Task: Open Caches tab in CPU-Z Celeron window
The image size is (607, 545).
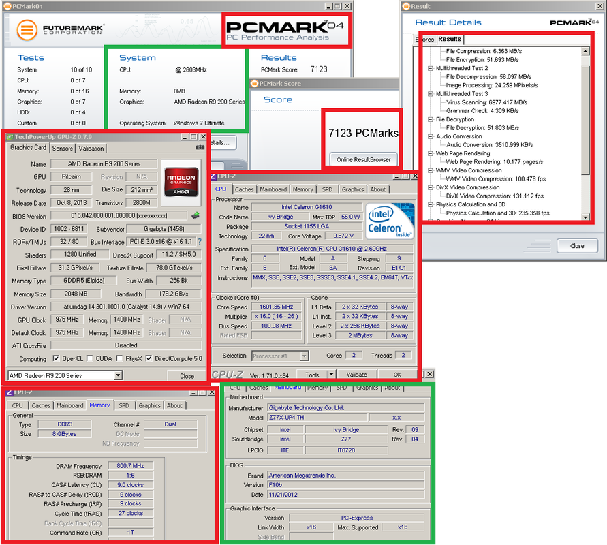Action: pyautogui.click(x=244, y=189)
